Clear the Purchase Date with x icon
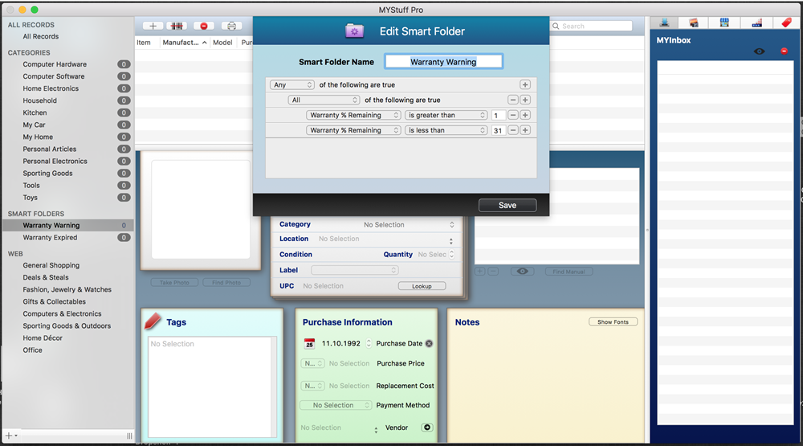 point(429,343)
